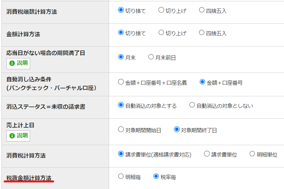
Task: Select 請求書単位(適格請求書対応) tax calculation
Action: tap(121, 154)
